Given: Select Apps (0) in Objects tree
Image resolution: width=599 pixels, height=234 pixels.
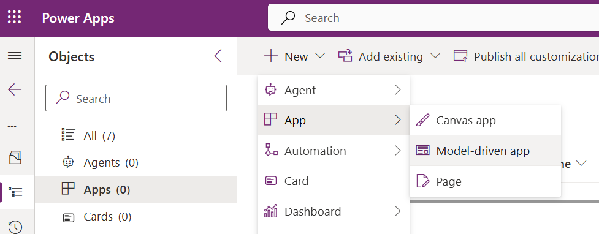Looking at the screenshot, I should 135,189.
